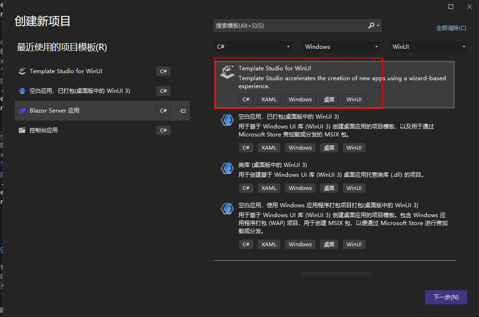Select 空白应用，已打包 in recent templates list
This screenshot has height=317, width=479.
point(102,91)
